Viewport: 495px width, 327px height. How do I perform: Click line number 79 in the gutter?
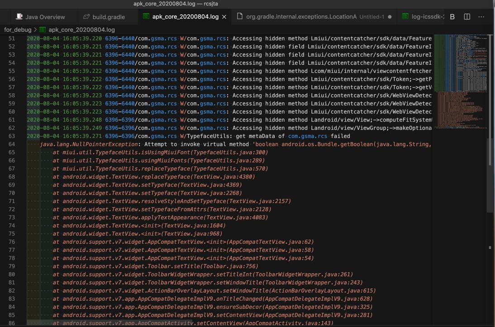12,266
